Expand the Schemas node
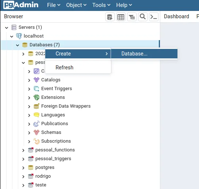 click(x=29, y=133)
